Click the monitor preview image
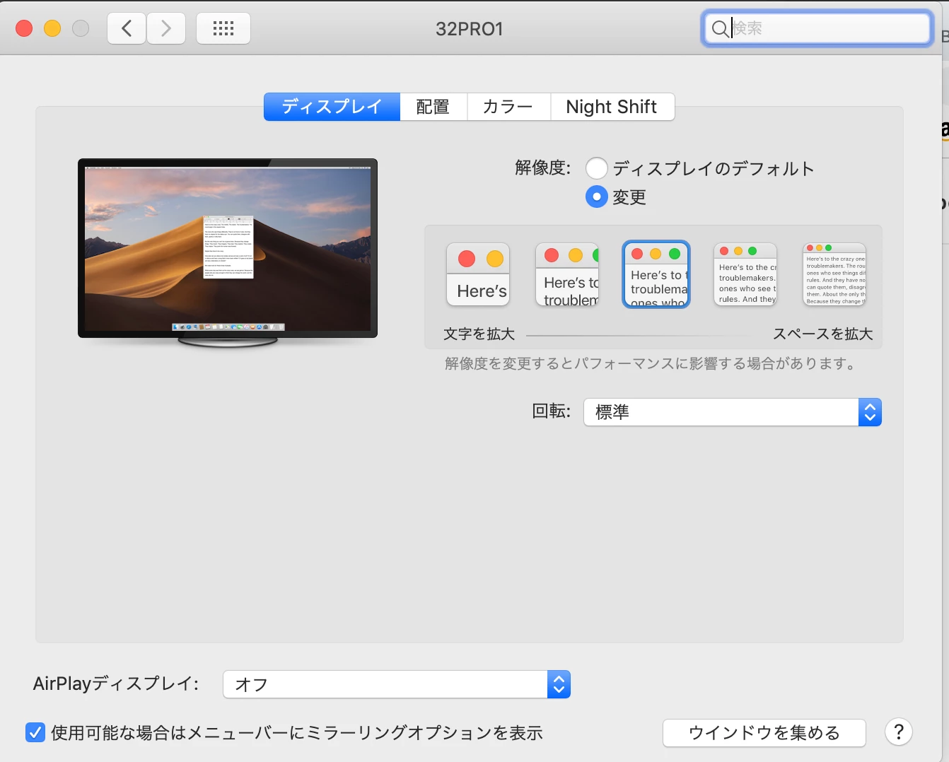This screenshot has width=949, height=762. 228,252
